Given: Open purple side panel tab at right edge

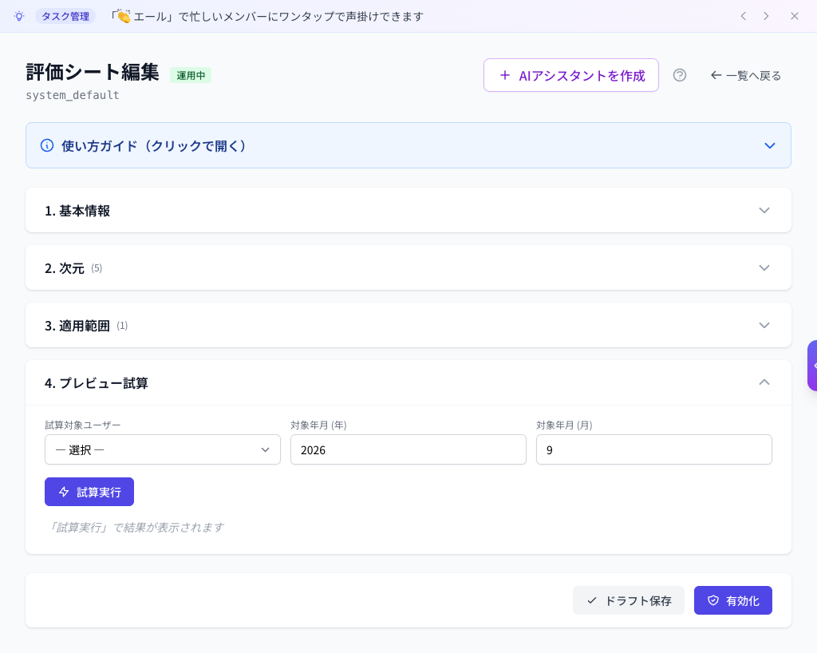Looking at the screenshot, I should [812, 366].
